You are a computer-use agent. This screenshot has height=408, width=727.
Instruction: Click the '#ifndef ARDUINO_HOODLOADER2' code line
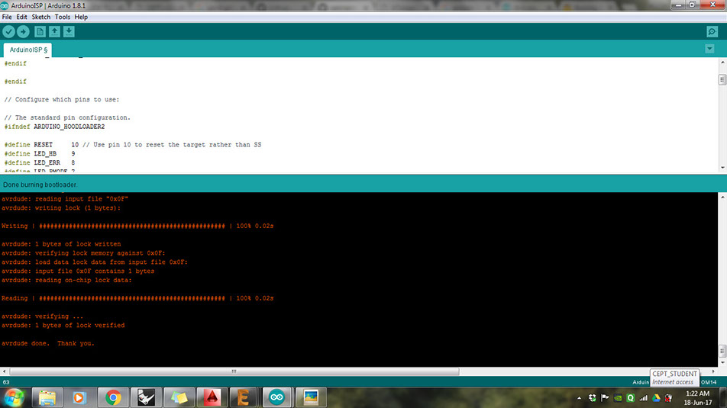pyautogui.click(x=54, y=127)
